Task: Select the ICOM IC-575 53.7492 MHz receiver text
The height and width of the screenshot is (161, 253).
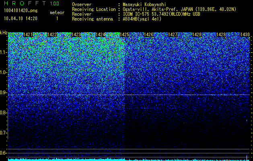Action: point(161,14)
